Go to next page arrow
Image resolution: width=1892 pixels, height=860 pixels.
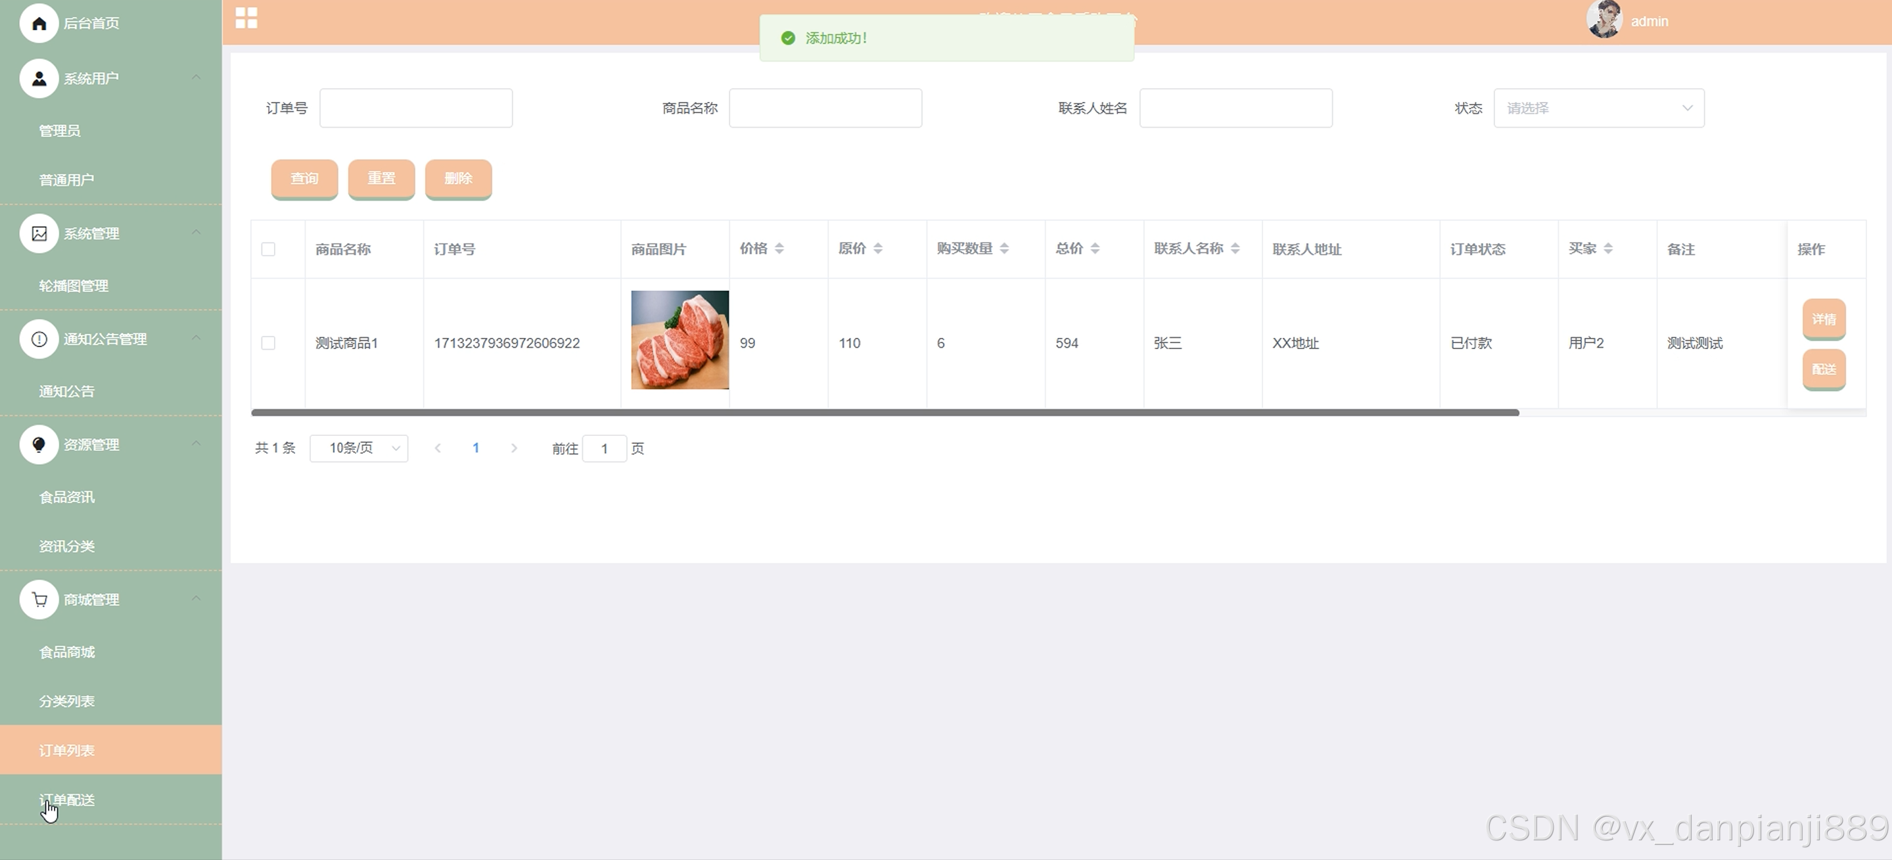514,448
